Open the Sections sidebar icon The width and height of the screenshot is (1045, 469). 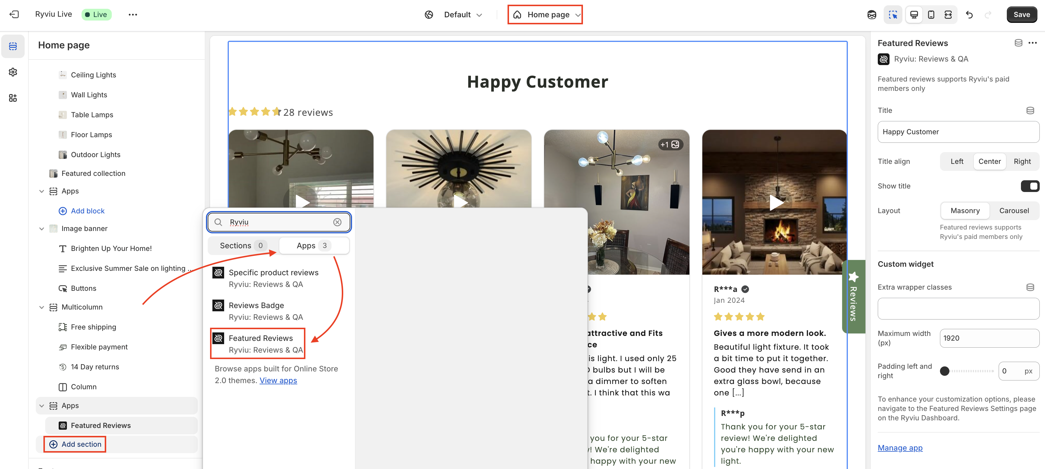(13, 46)
